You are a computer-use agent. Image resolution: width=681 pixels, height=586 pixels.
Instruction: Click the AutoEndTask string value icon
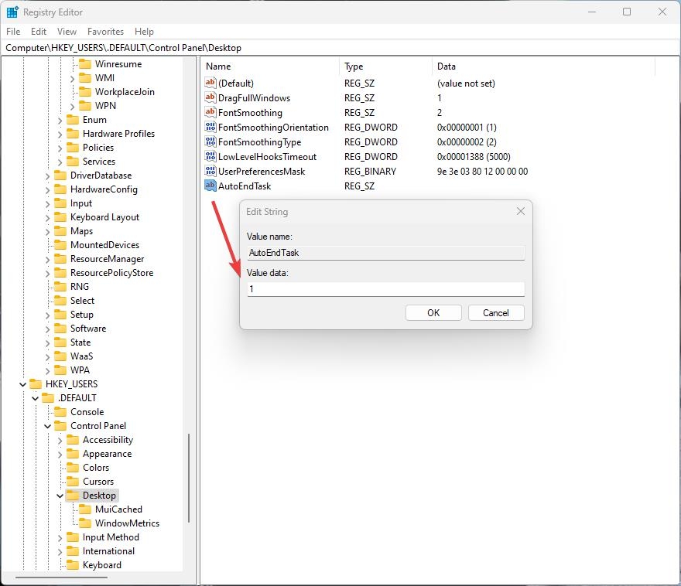click(210, 186)
